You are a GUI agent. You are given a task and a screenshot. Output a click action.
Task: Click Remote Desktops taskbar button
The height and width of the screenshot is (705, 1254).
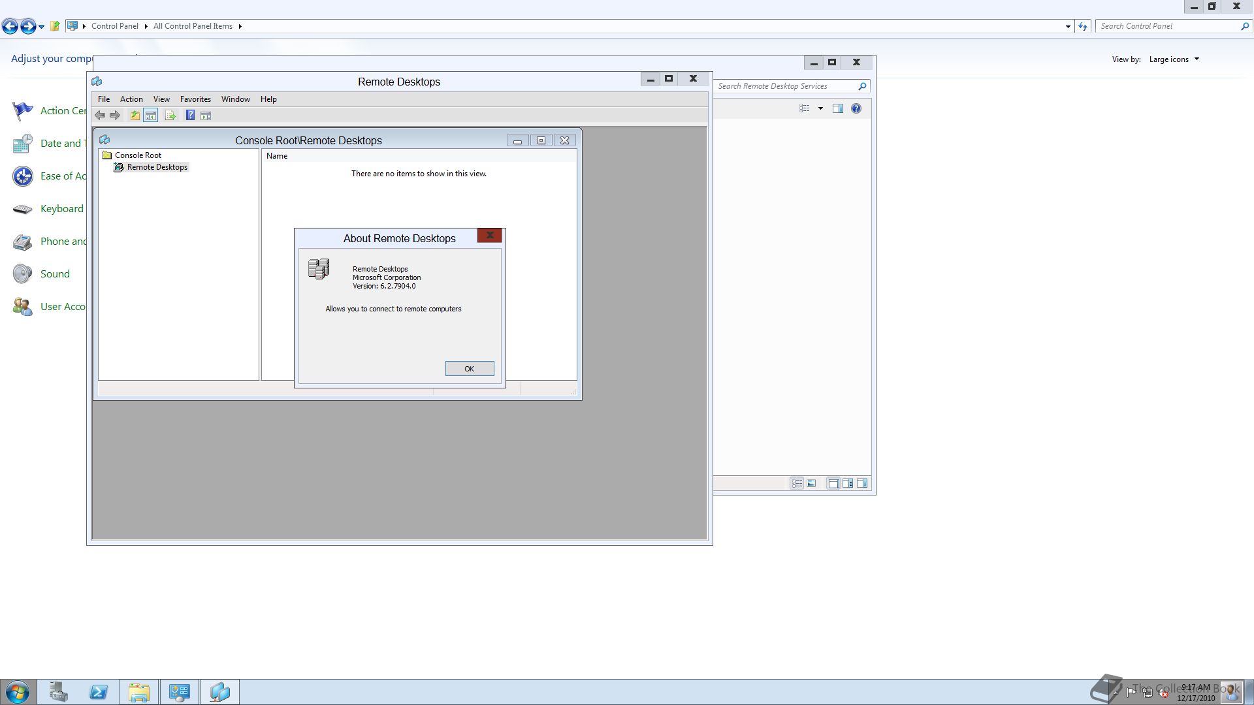220,692
